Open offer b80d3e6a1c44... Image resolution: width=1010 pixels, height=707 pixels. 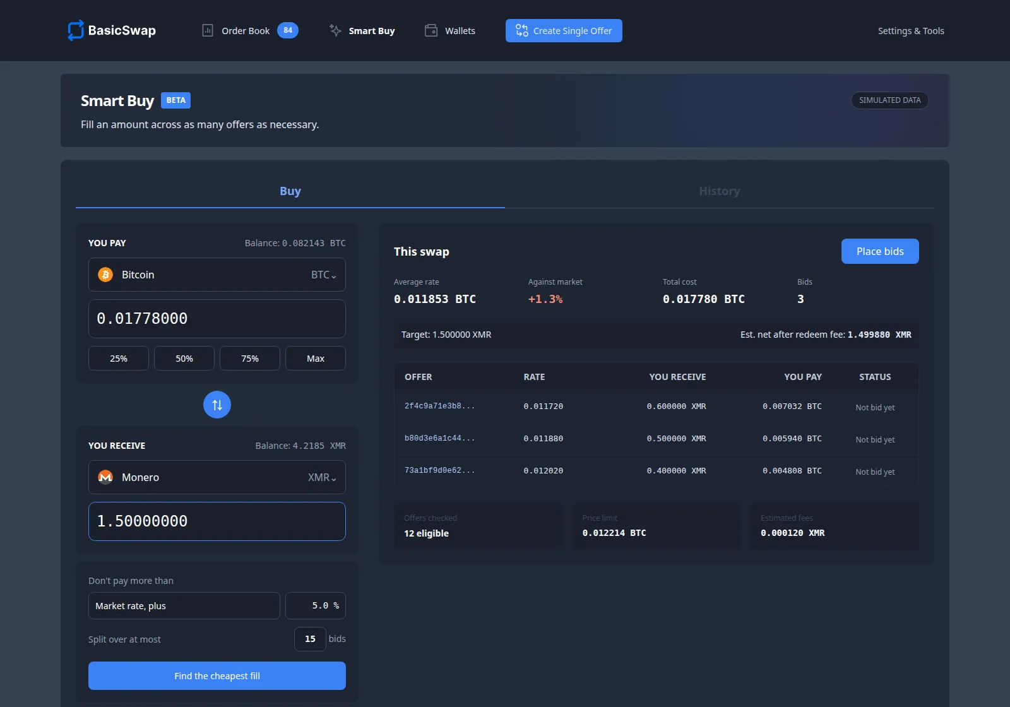pyautogui.click(x=439, y=438)
